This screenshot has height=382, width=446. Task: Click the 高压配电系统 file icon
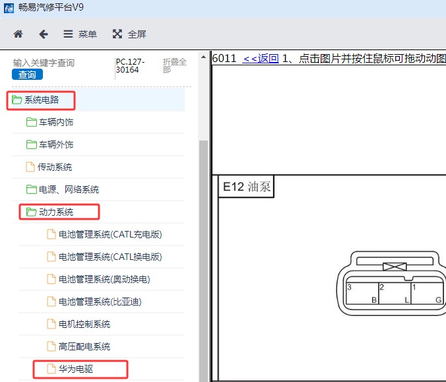coord(51,346)
